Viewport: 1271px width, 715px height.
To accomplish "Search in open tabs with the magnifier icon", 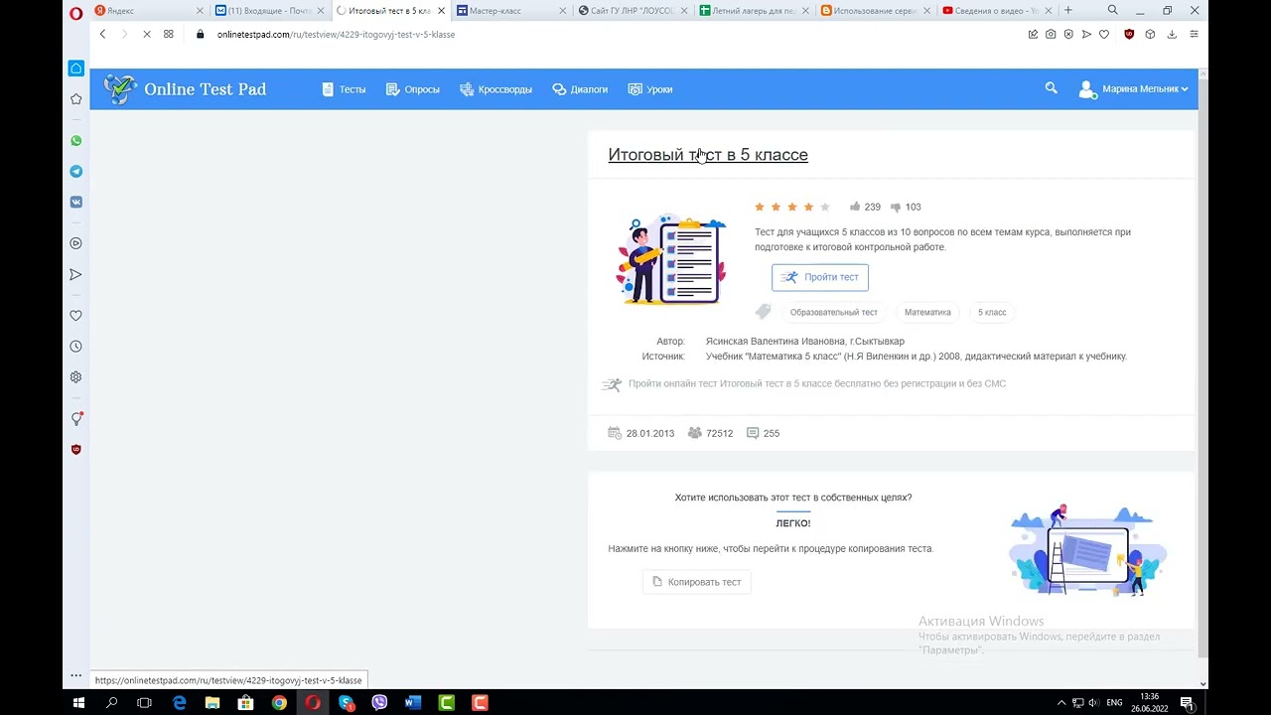I will click(1112, 11).
